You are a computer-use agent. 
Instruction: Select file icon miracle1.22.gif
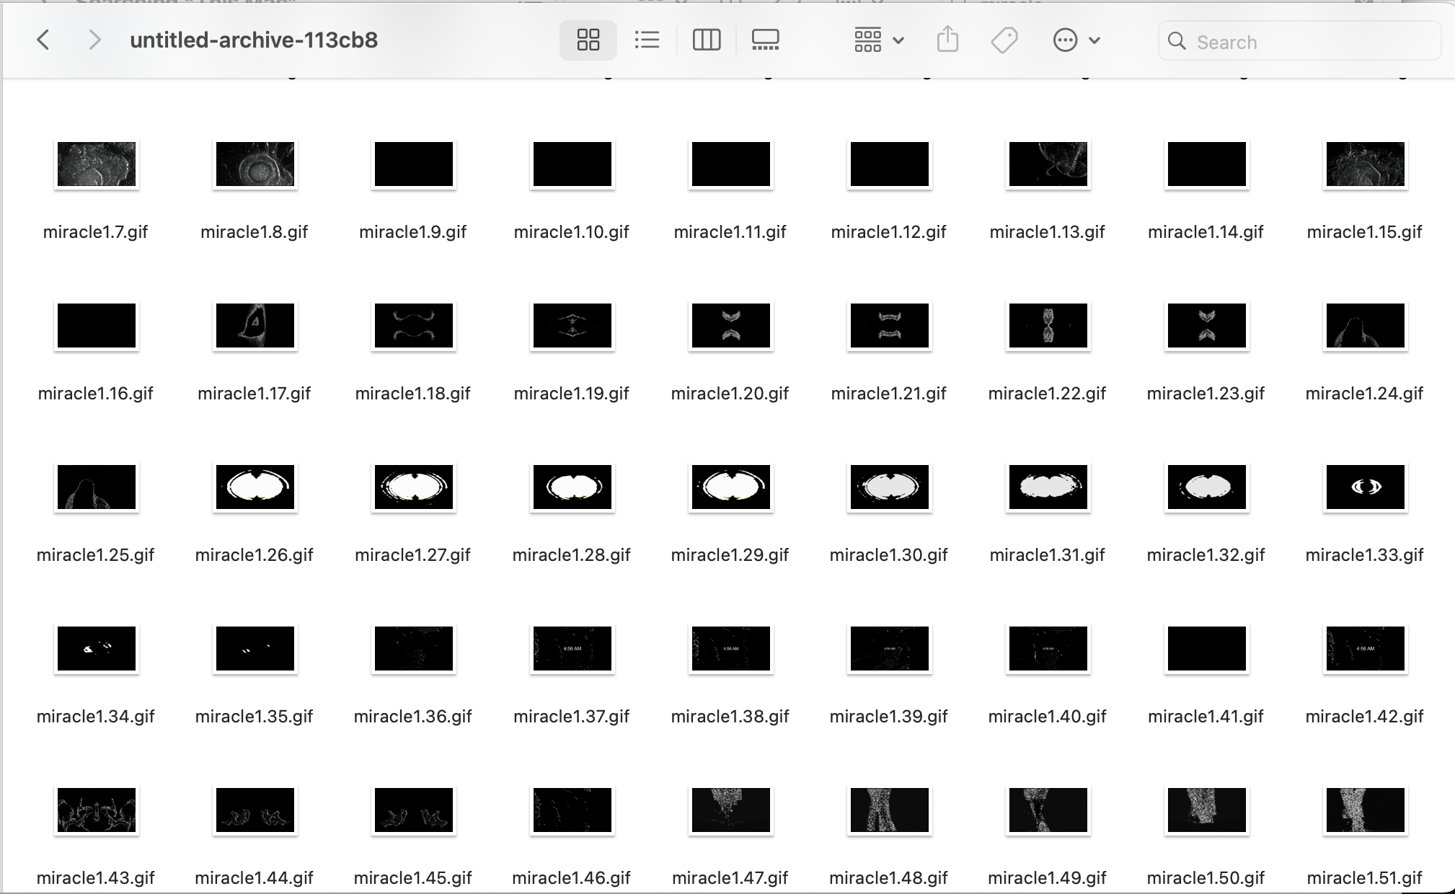[x=1048, y=326]
